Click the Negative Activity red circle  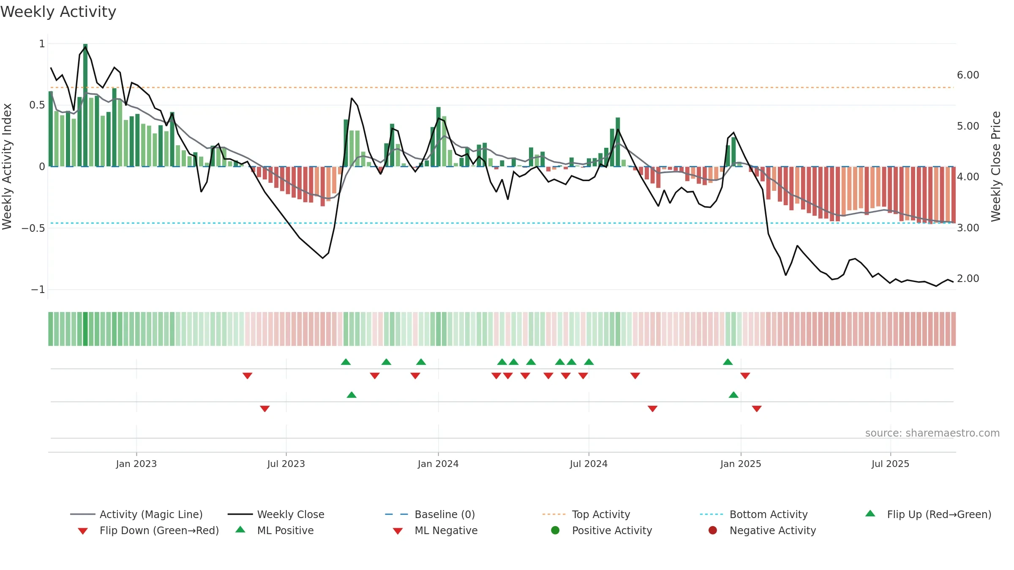713,530
